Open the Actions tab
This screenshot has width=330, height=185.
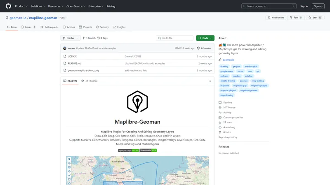(69, 27)
